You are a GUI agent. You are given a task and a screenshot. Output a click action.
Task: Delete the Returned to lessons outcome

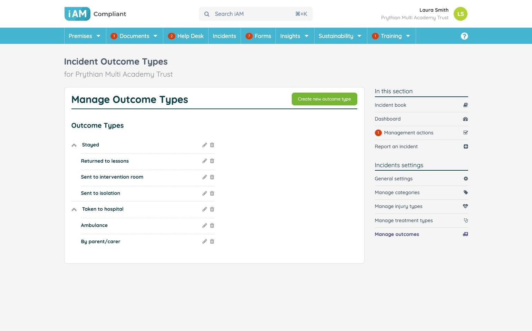coord(212,161)
